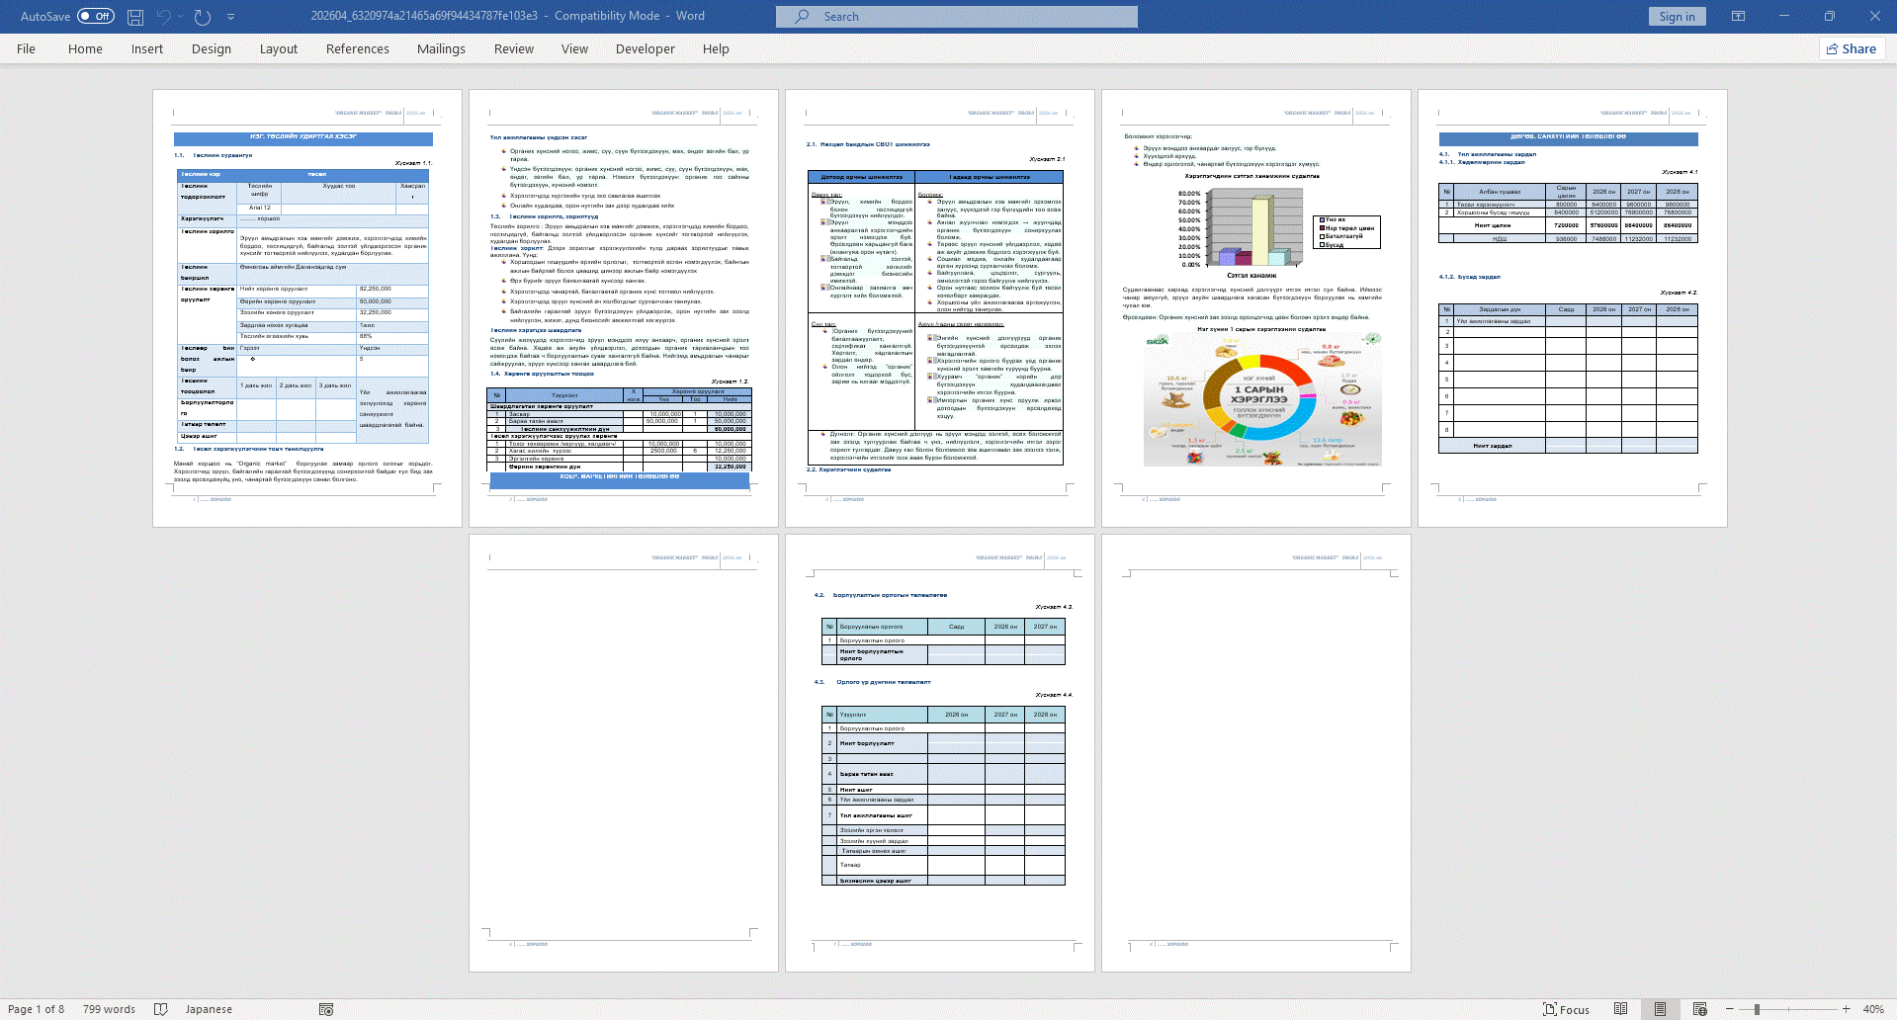Open the References tab
The width and height of the screenshot is (1897, 1020).
(x=357, y=48)
